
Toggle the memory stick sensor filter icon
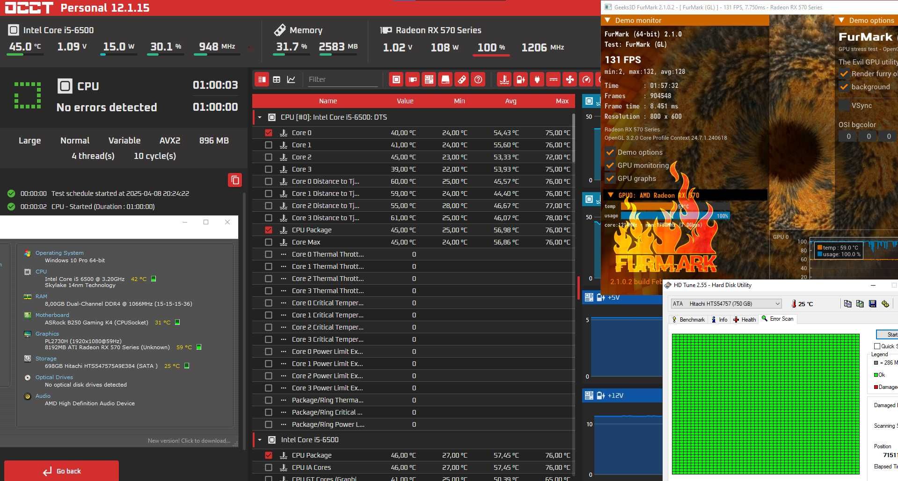[x=462, y=79]
